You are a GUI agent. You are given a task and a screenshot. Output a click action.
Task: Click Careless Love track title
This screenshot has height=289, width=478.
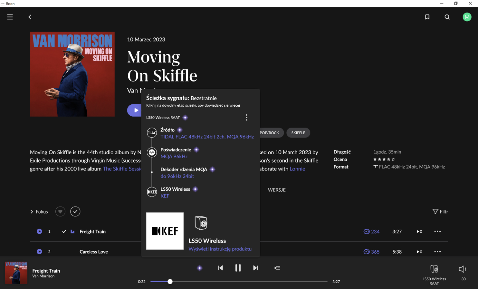[x=94, y=252]
